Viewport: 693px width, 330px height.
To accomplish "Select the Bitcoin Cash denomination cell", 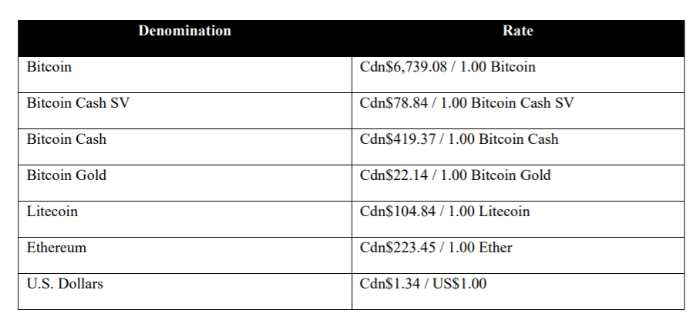I will (185, 147).
